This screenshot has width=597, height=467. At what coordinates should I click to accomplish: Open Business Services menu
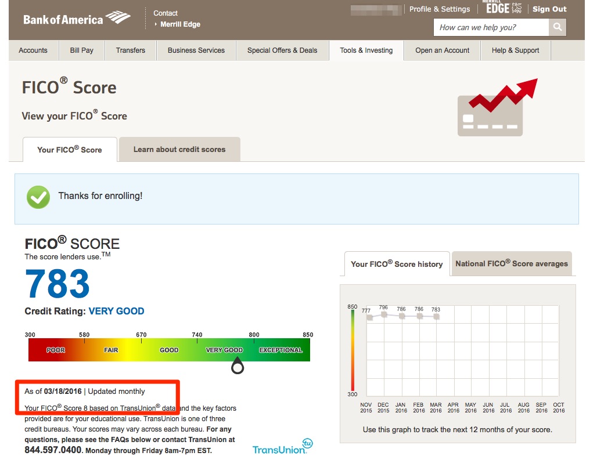click(196, 50)
